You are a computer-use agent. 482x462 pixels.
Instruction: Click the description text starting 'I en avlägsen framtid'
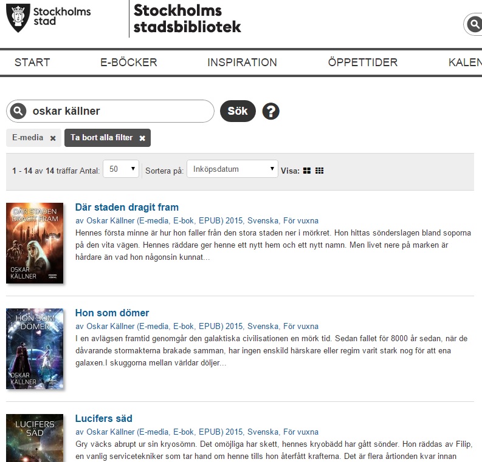[x=272, y=350]
